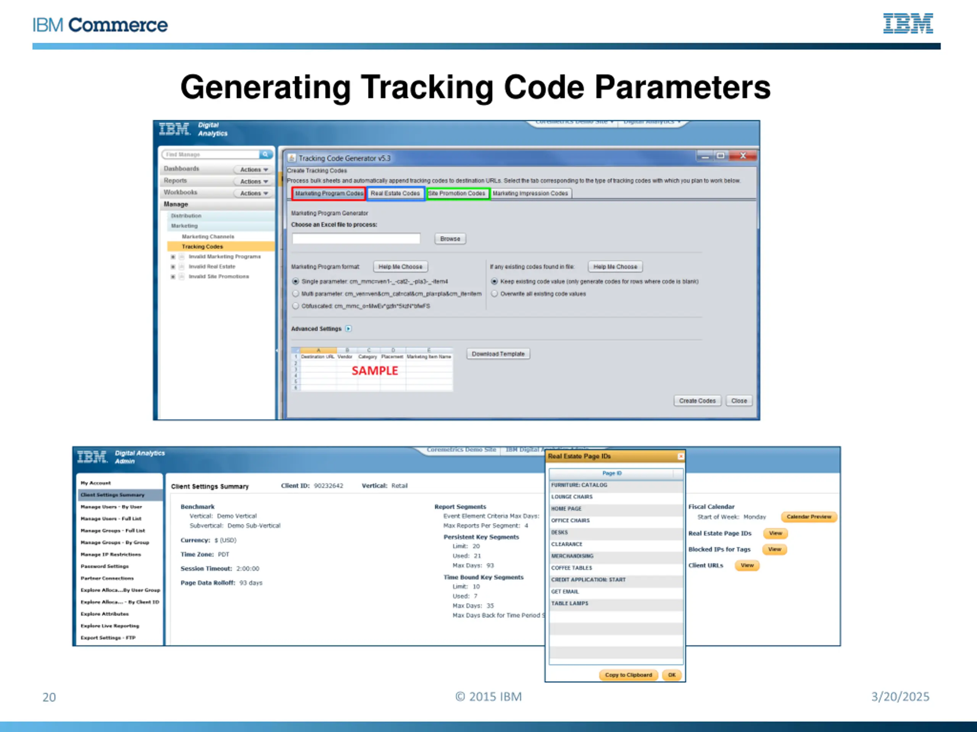Click Close in the Tracking Code Generator
The height and width of the screenshot is (732, 977).
click(x=739, y=401)
